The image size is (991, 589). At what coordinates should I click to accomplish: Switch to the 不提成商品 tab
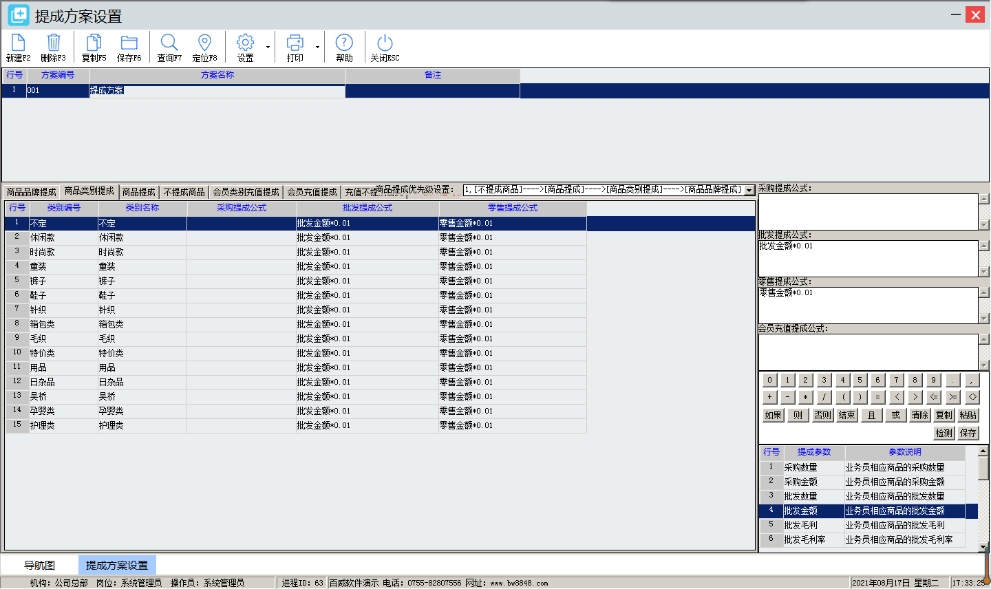click(x=184, y=192)
